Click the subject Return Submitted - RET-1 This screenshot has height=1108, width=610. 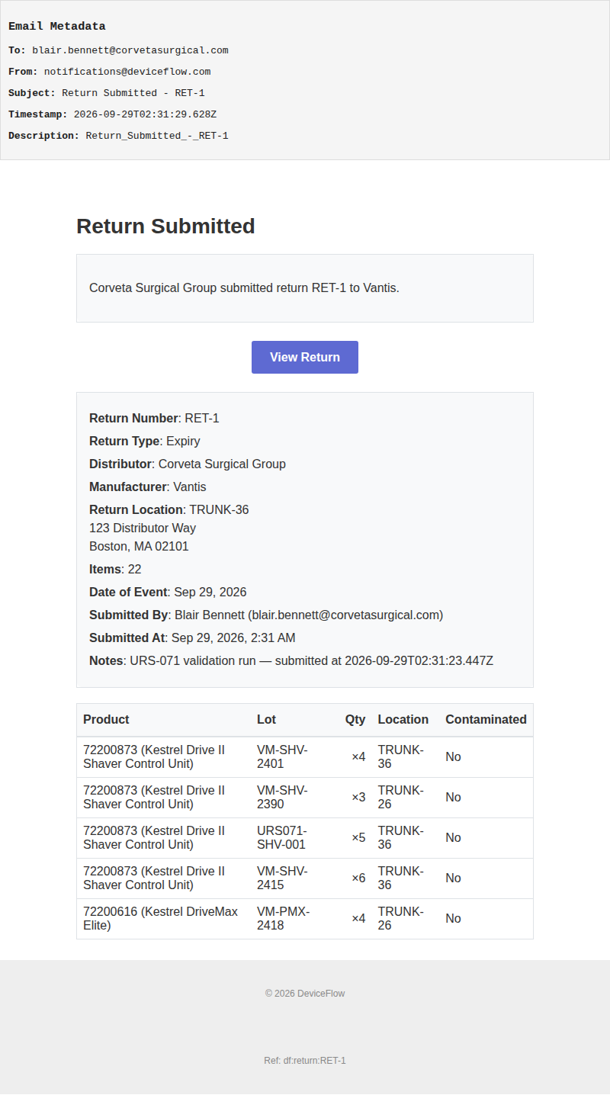point(133,93)
